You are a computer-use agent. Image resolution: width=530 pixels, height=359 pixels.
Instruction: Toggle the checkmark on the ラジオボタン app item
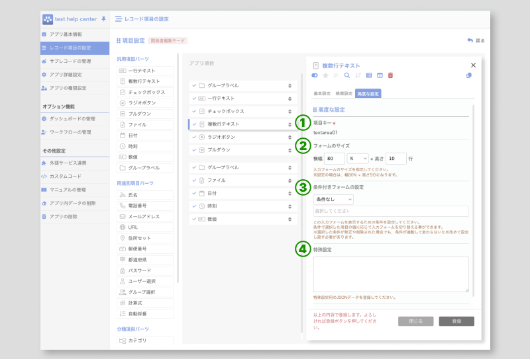tap(194, 137)
